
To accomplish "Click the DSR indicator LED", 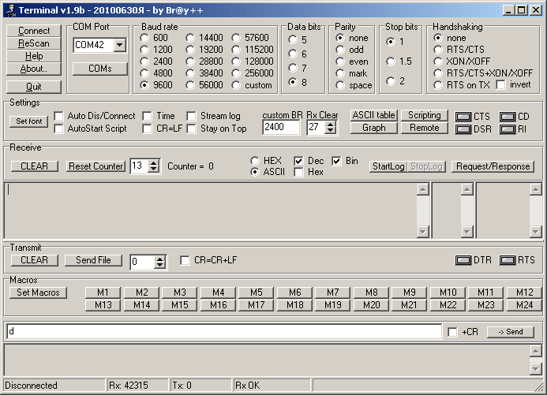I will [x=463, y=129].
